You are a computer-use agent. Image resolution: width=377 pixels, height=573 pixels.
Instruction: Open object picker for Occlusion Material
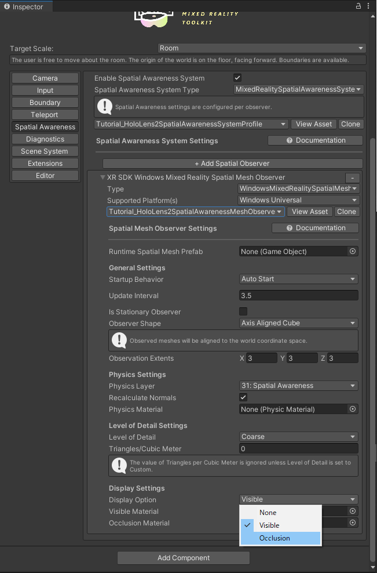point(353,523)
